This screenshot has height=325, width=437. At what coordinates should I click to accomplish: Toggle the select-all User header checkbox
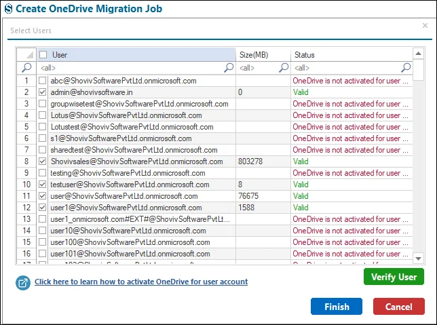click(x=43, y=55)
